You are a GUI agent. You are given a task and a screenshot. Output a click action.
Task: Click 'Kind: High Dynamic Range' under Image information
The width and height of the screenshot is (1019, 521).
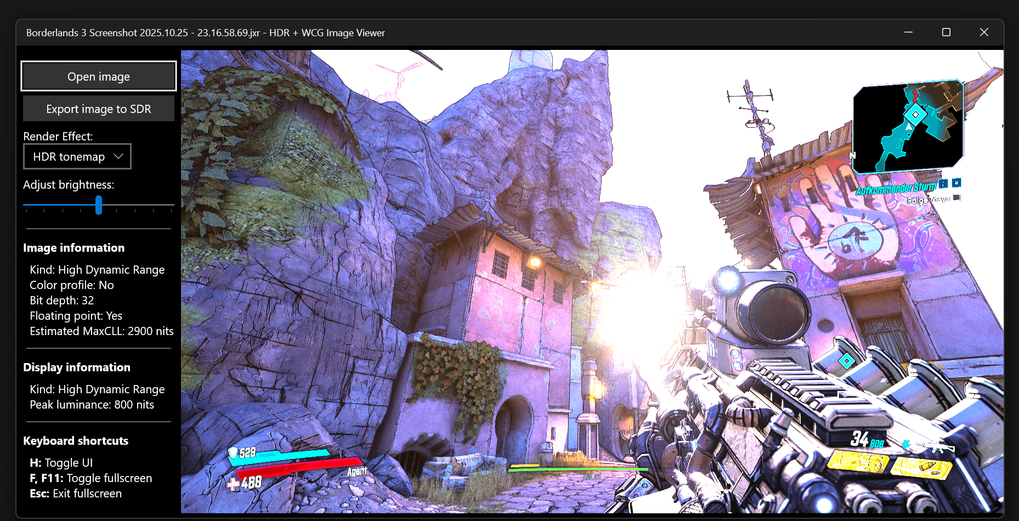tap(97, 270)
